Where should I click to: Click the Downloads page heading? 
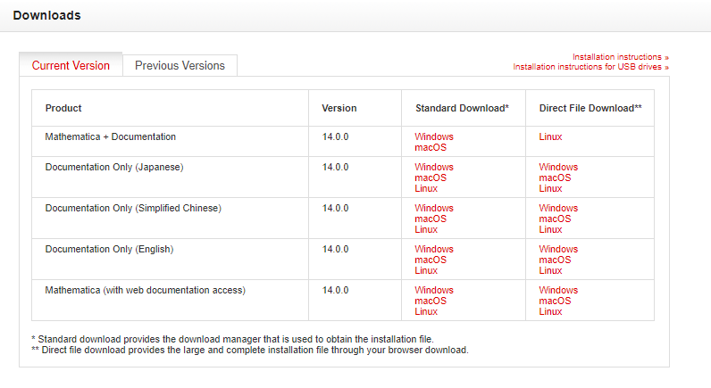click(x=46, y=15)
